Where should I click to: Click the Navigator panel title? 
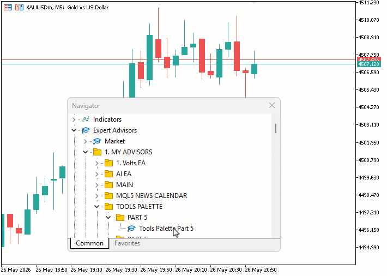(x=86, y=106)
